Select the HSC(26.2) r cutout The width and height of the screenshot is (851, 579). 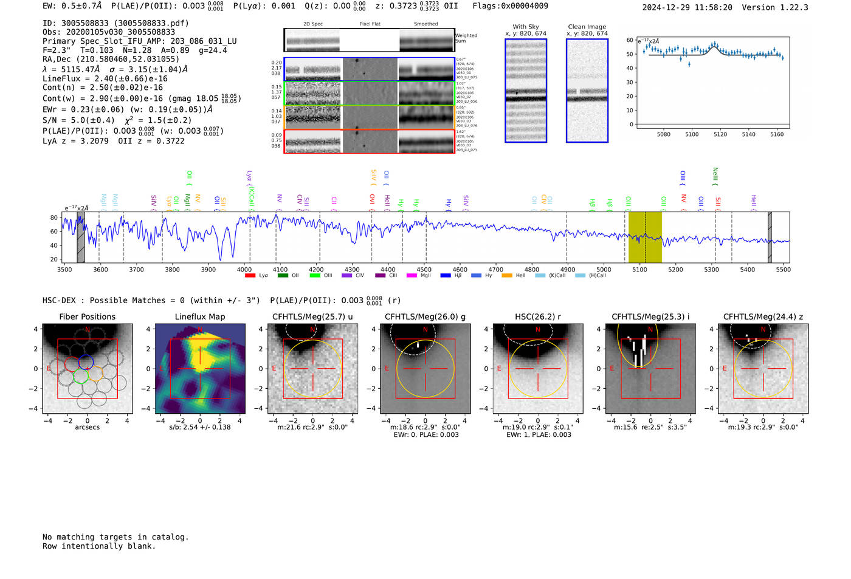coord(537,368)
